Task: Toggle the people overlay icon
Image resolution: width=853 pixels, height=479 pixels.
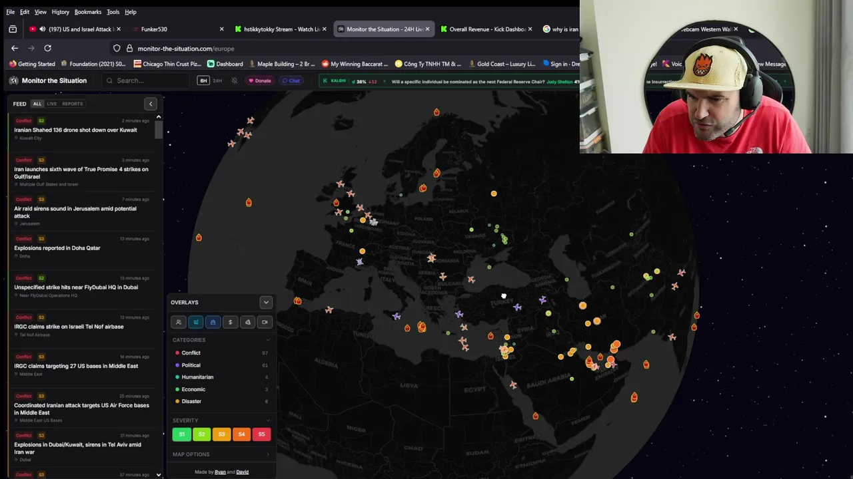Action: [x=179, y=322]
